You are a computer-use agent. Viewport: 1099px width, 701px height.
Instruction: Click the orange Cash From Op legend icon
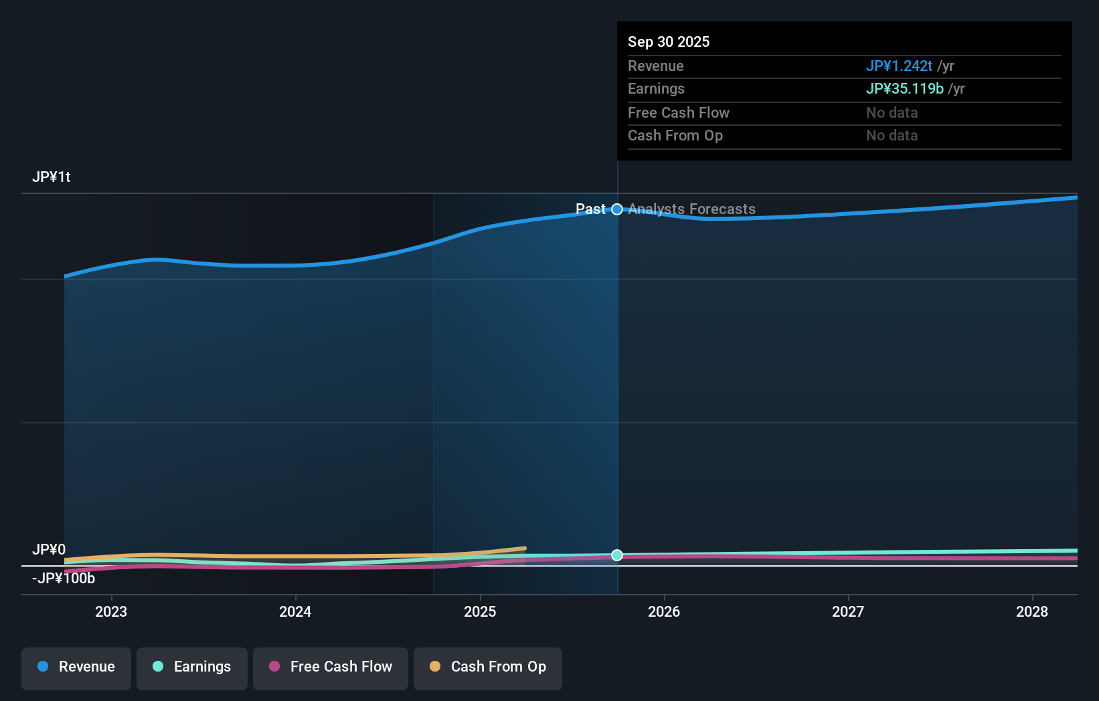(x=435, y=666)
